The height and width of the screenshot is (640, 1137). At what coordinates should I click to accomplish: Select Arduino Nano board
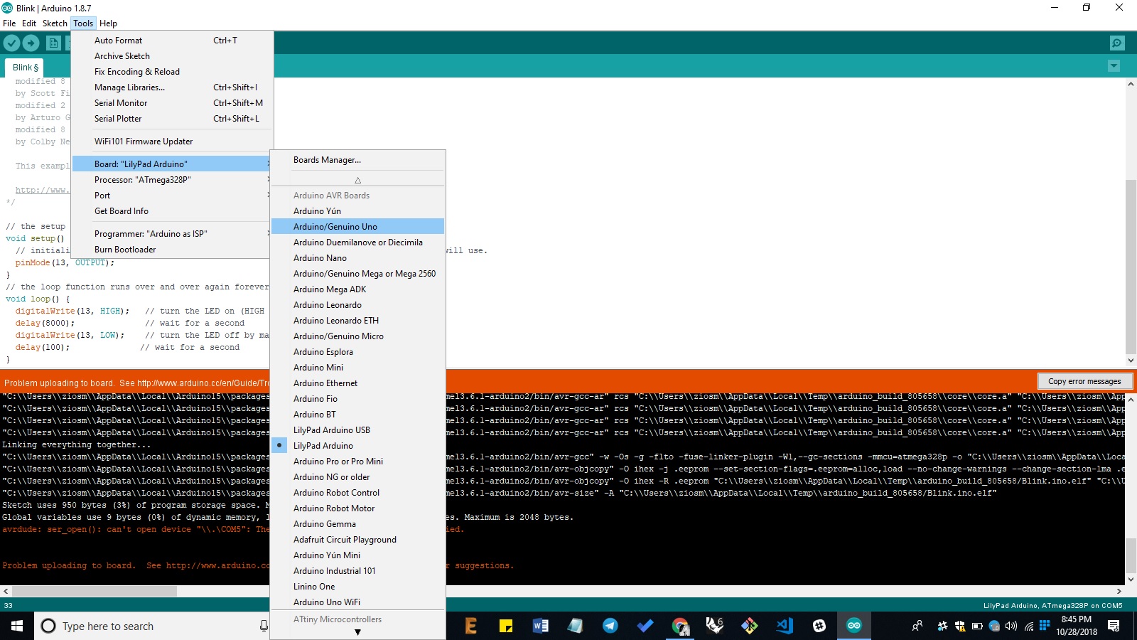coord(357,258)
